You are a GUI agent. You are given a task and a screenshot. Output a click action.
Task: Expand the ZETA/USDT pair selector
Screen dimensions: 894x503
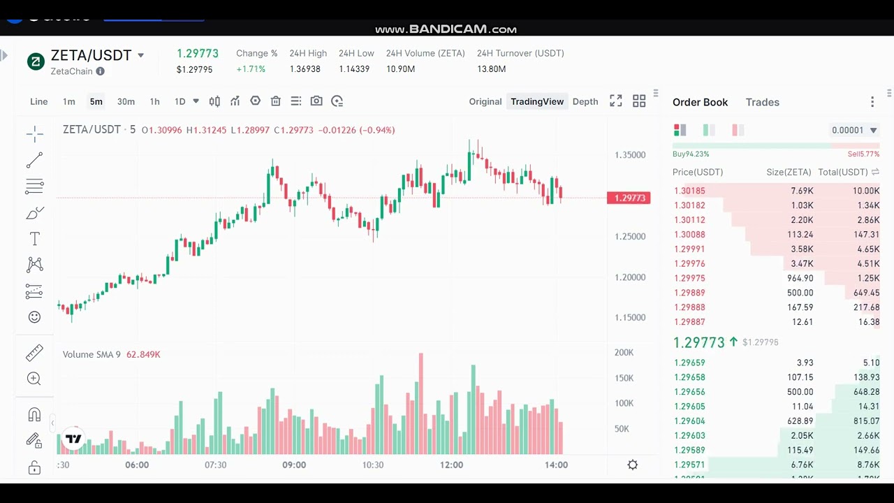tap(140, 55)
